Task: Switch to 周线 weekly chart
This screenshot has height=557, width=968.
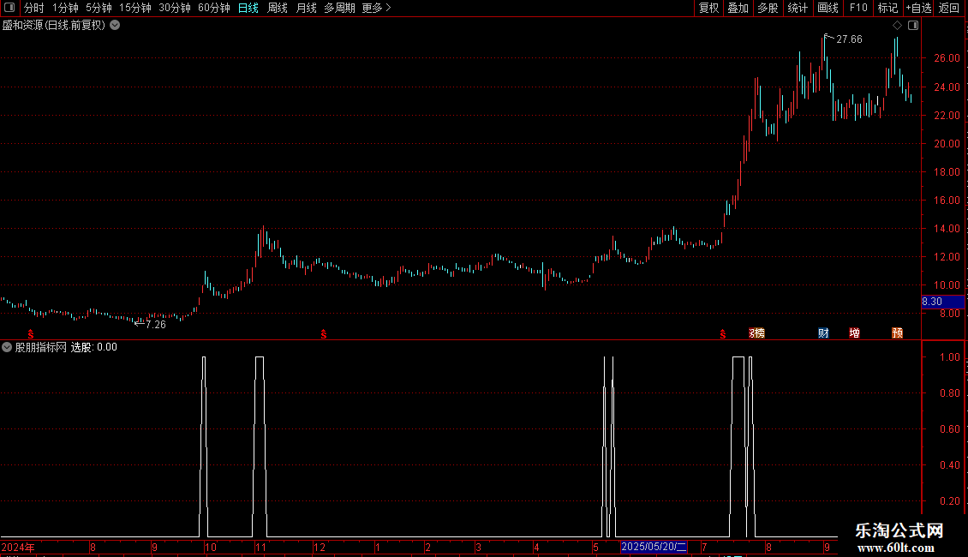Action: click(x=278, y=8)
